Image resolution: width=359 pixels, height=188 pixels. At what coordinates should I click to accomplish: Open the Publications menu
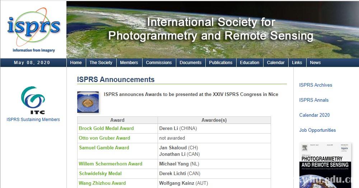(220, 63)
